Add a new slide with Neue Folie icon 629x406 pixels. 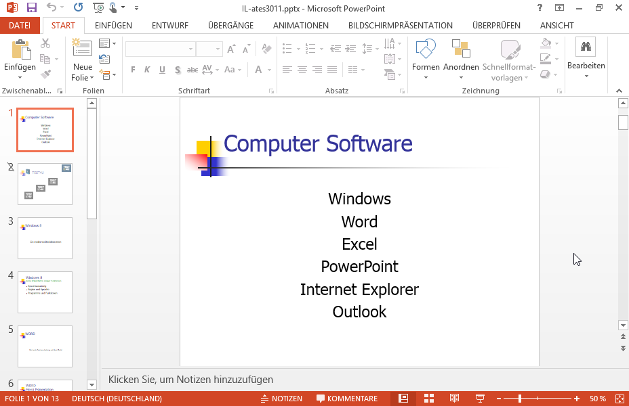coord(82,48)
